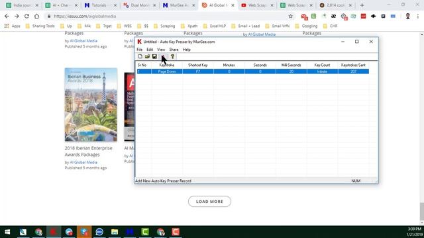Click the New document icon in Auto Key Presser
424x238 pixels.
click(x=140, y=56)
